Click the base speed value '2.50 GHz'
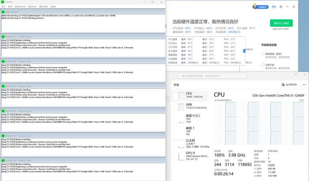 click(x=272, y=151)
